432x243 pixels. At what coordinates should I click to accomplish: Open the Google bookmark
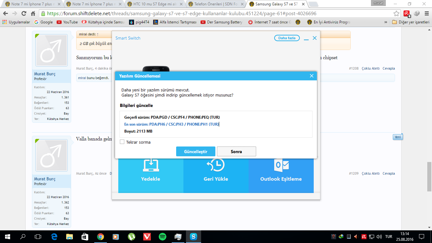[x=43, y=22]
